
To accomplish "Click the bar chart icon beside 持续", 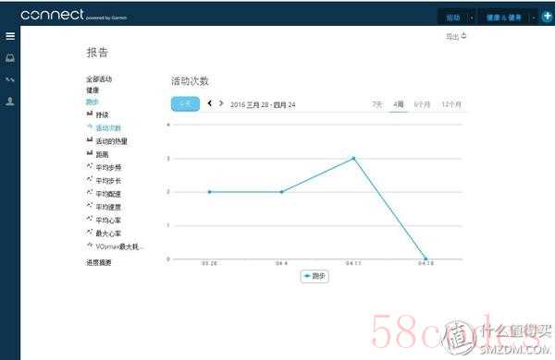I will click(90, 114).
